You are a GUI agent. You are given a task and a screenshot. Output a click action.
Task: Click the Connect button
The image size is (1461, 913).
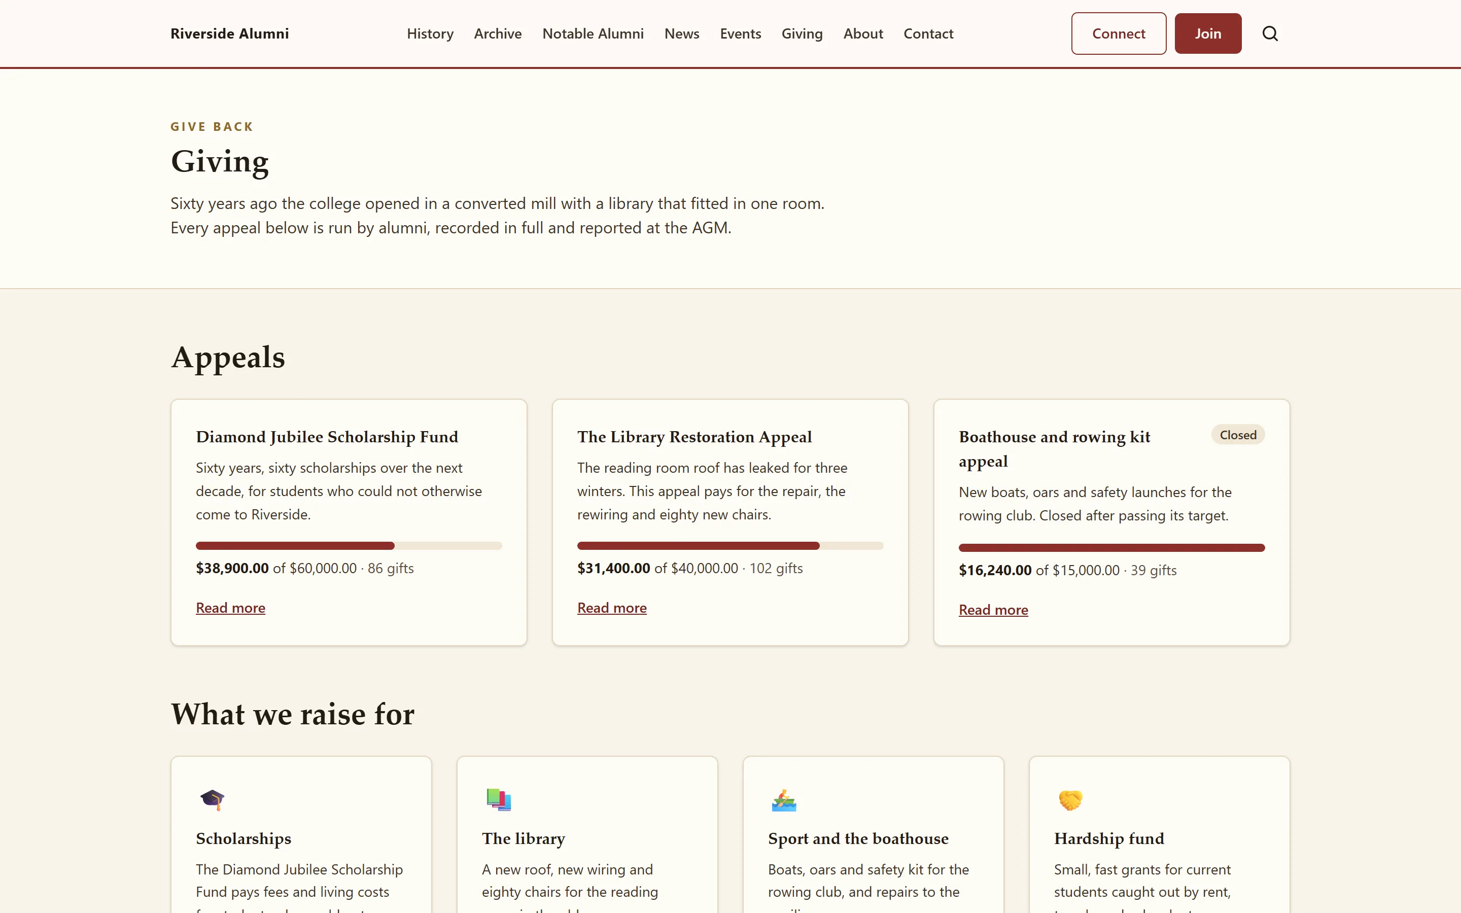coord(1118,34)
